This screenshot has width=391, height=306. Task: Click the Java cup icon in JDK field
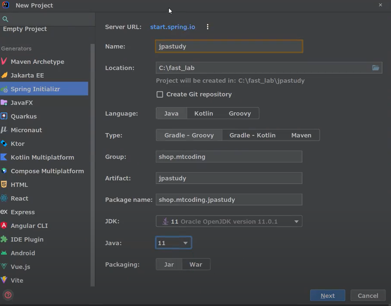coord(165,221)
